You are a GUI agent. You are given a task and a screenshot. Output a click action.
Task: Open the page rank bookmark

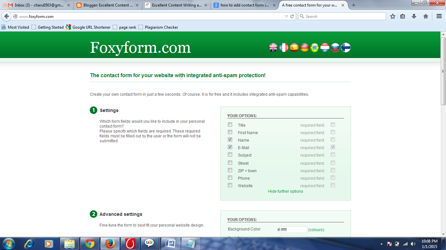point(124,27)
